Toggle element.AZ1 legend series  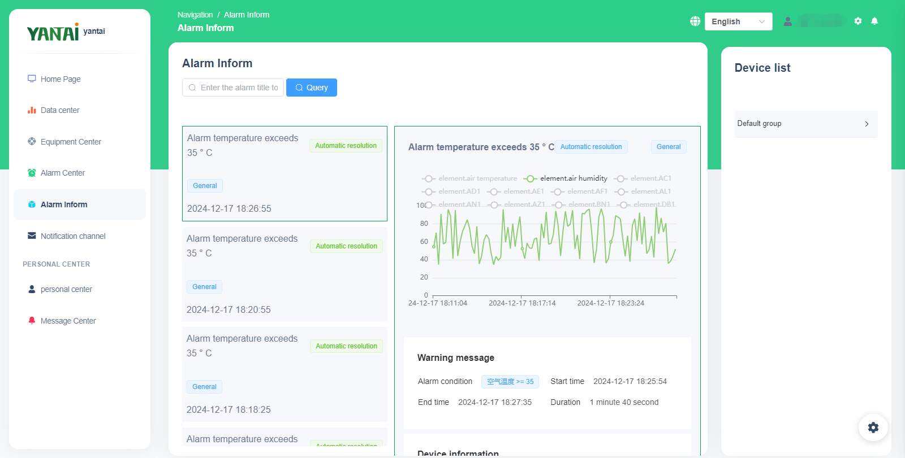[x=516, y=204]
